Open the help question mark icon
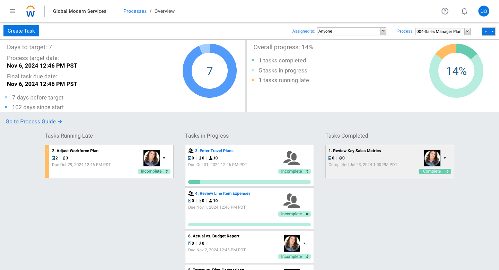499x270 pixels. tap(445, 11)
